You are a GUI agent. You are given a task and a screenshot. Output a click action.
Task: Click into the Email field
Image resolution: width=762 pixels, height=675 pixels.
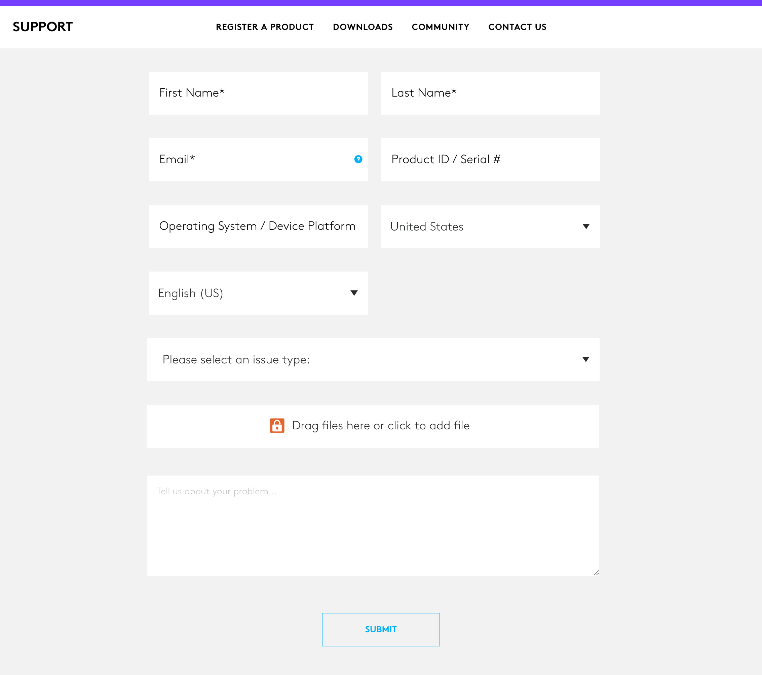tap(258, 160)
